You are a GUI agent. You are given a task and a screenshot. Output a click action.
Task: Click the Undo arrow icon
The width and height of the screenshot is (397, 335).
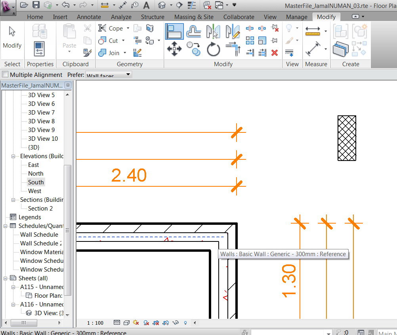pyautogui.click(x=66, y=5)
